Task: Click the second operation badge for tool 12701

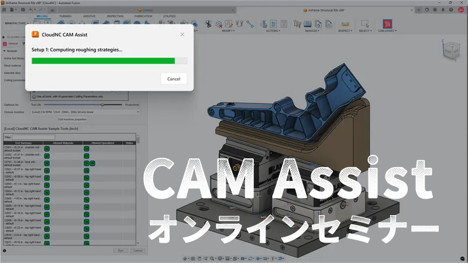Action: pos(92,164)
